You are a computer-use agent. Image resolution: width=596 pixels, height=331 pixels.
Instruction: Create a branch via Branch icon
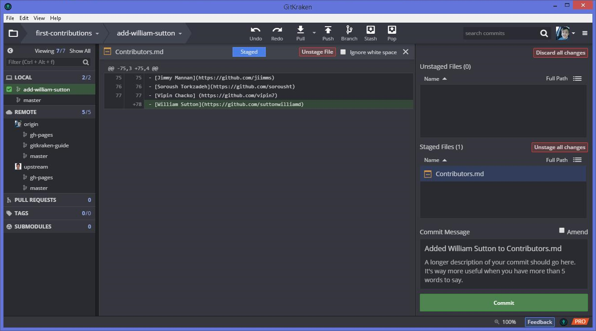349,30
